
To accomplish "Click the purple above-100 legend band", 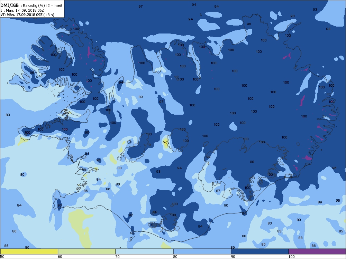I will (x=317, y=251).
